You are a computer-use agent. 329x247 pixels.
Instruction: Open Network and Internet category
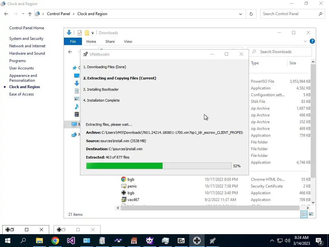[x=27, y=46]
